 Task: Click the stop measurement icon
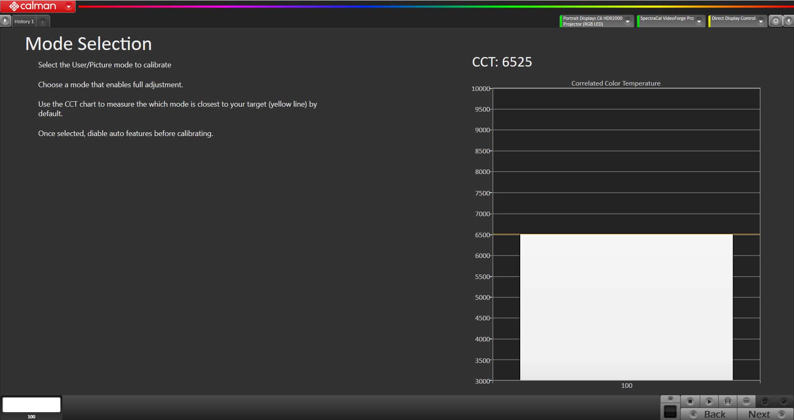[690, 401]
